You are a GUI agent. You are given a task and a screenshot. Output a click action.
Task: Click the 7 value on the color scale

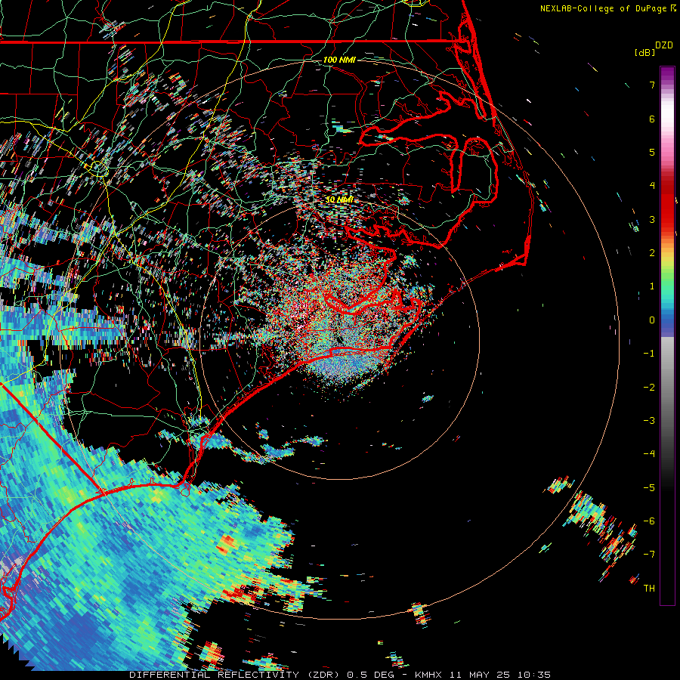click(x=652, y=85)
